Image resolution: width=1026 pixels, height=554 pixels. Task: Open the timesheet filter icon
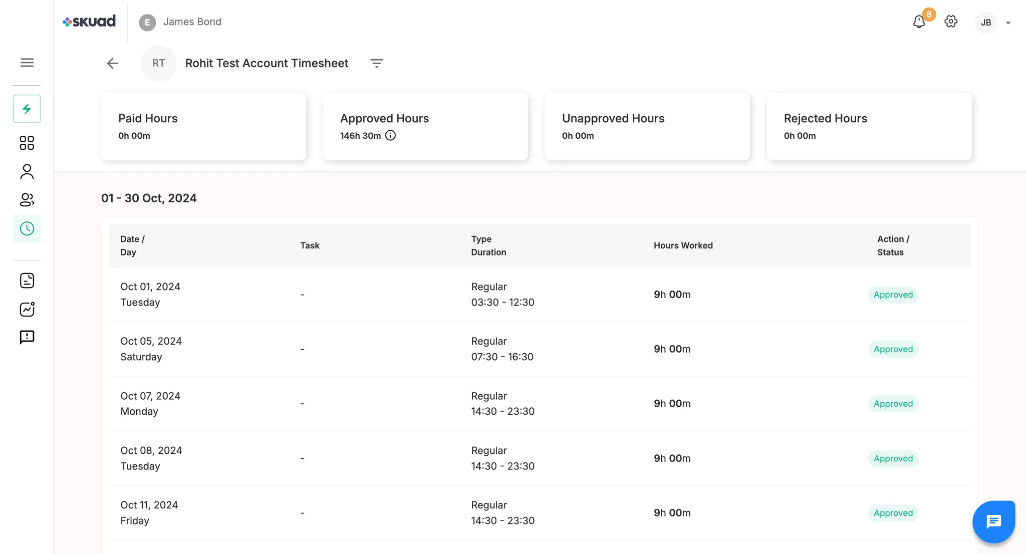coord(377,63)
